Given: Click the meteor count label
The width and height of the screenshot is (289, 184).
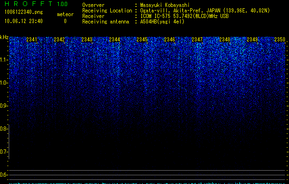Looking at the screenshot, I should pyautogui.click(x=65, y=14).
